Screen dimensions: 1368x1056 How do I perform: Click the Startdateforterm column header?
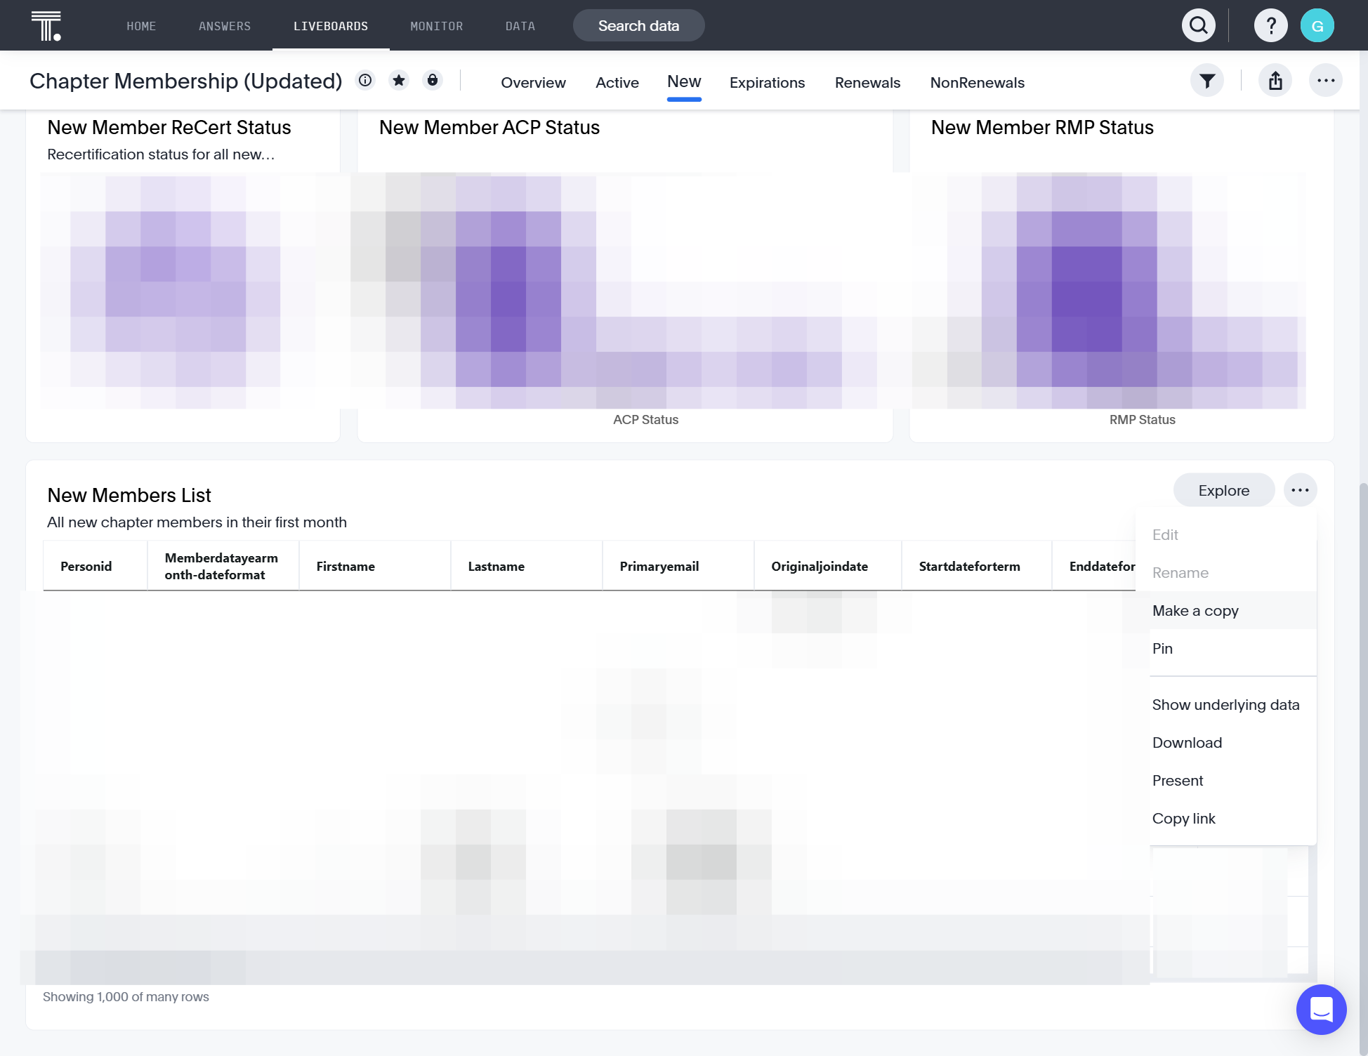pyautogui.click(x=977, y=567)
